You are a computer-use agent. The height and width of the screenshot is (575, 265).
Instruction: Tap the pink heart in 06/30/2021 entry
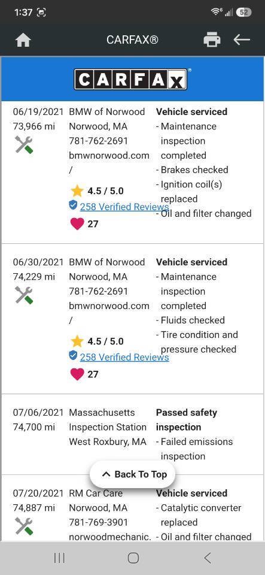(x=77, y=374)
